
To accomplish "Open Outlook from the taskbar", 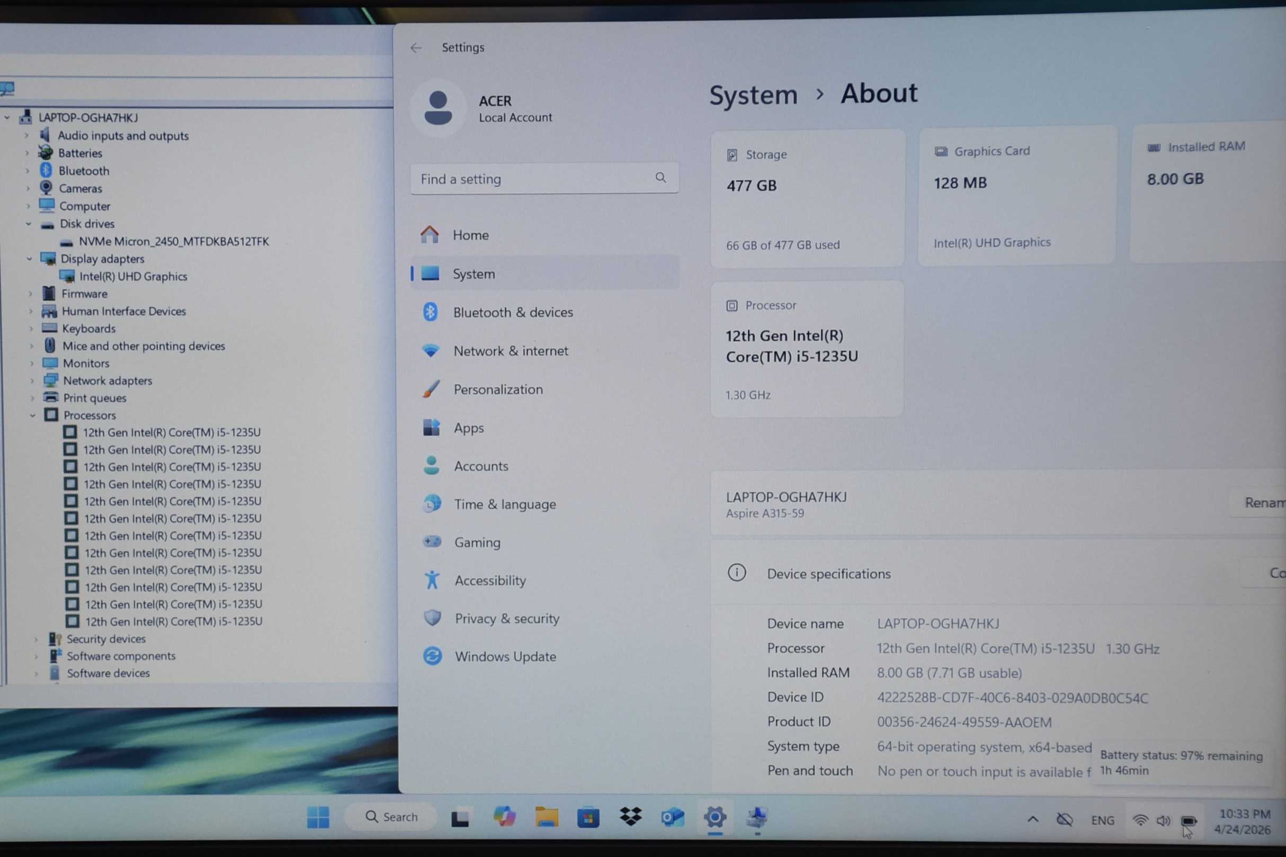I will coord(673,818).
